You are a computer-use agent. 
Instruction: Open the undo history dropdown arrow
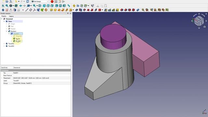point(19,1)
